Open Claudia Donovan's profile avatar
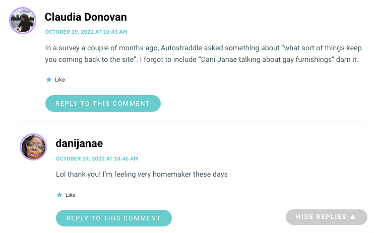374x233 pixels. [23, 21]
